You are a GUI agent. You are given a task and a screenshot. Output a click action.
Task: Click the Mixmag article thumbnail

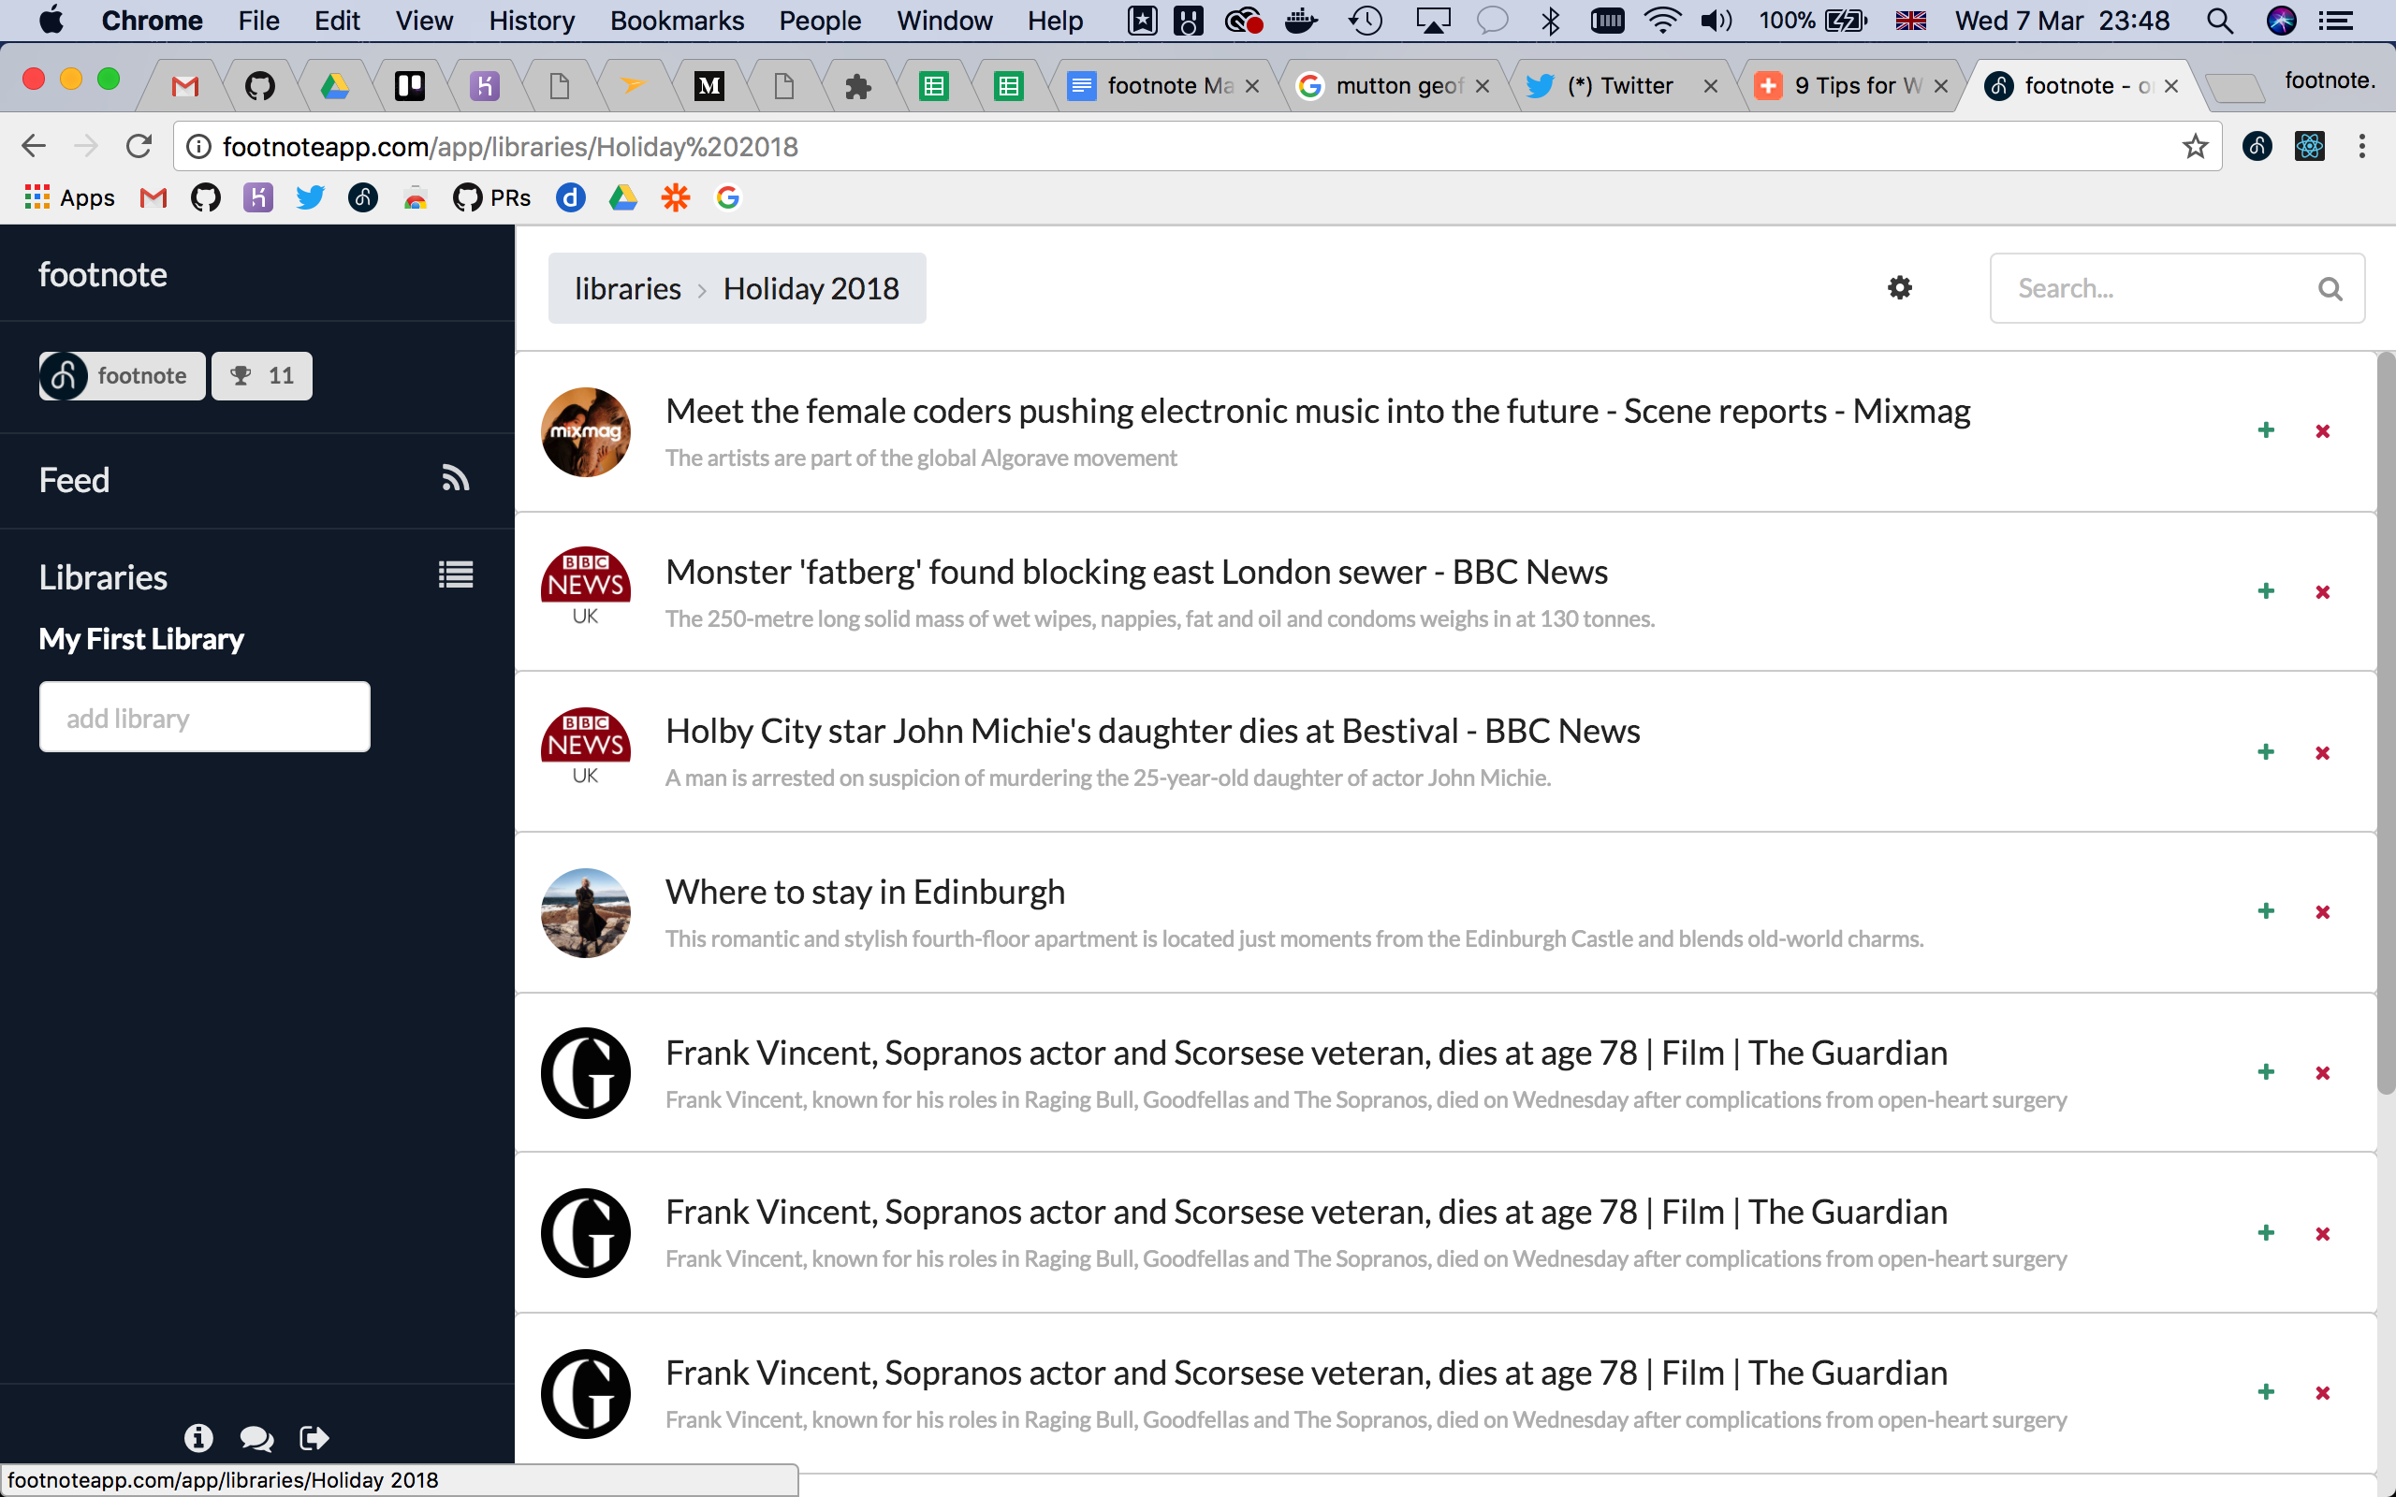point(585,431)
